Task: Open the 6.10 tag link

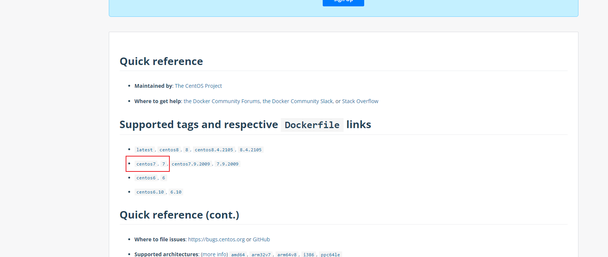Action: point(176,192)
